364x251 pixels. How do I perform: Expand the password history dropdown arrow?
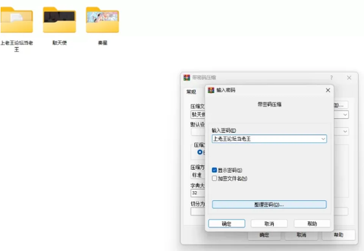(x=323, y=139)
